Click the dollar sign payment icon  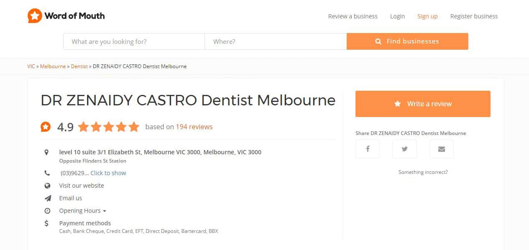click(47, 223)
